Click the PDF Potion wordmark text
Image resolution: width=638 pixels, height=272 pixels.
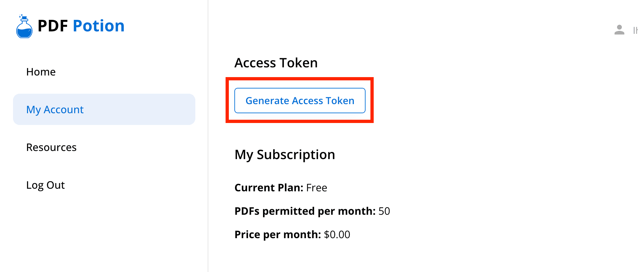point(81,26)
